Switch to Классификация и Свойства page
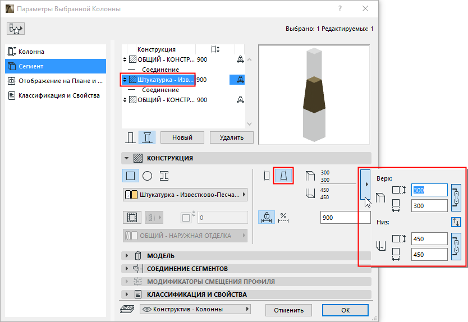Image resolution: width=468 pixels, height=322 pixels. tap(56, 95)
